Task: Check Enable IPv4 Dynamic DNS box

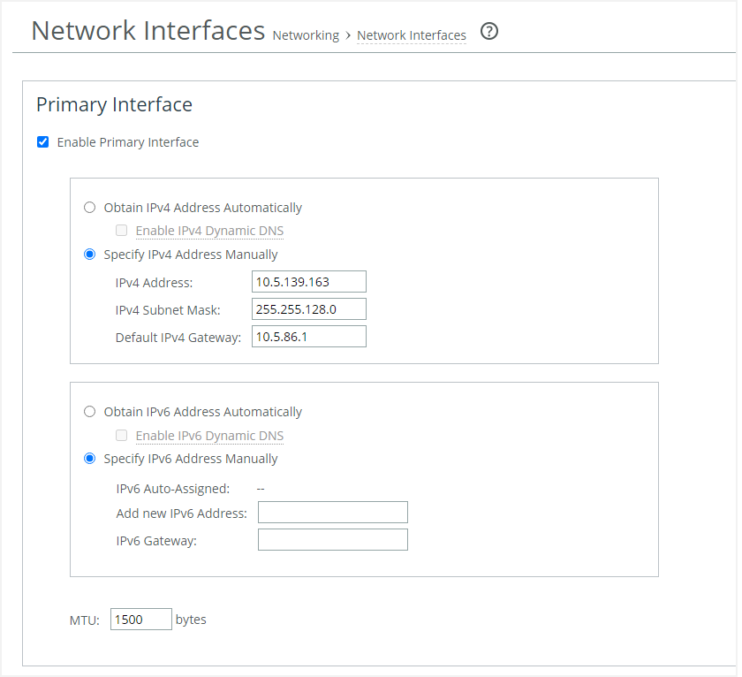Action: point(122,231)
